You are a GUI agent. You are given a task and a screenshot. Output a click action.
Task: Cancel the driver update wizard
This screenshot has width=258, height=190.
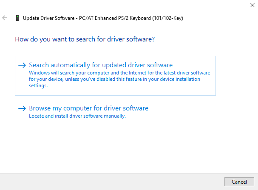tap(239, 182)
